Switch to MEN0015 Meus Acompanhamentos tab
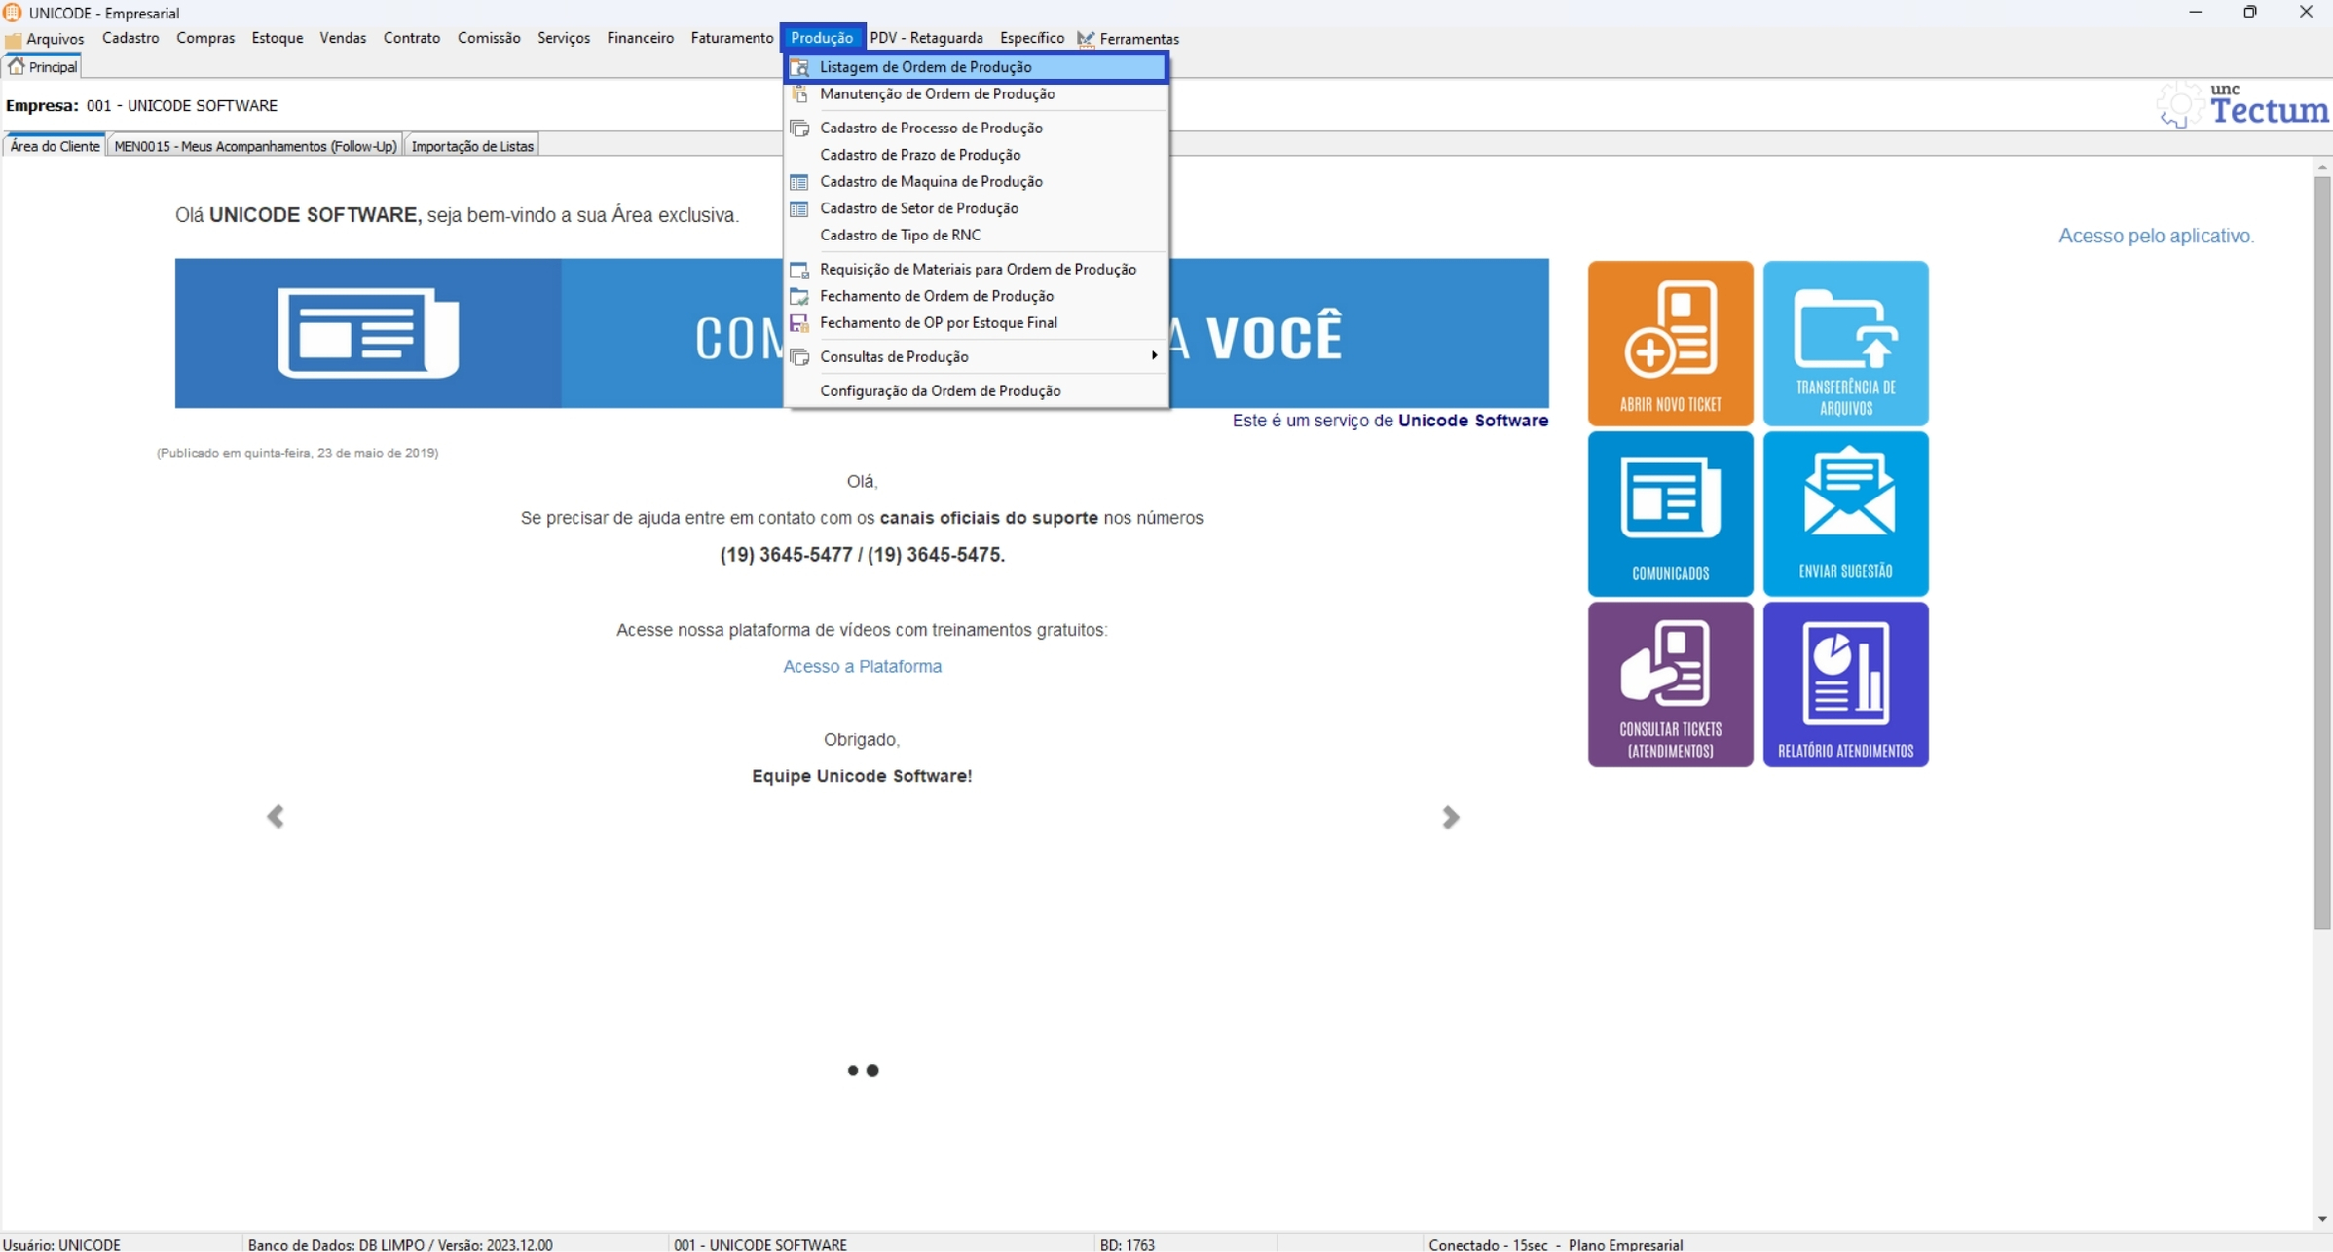The width and height of the screenshot is (2333, 1252). tap(255, 146)
